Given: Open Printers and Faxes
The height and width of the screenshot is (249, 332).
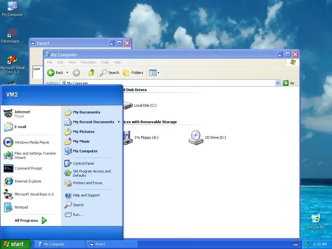Looking at the screenshot, I should coord(92,183).
